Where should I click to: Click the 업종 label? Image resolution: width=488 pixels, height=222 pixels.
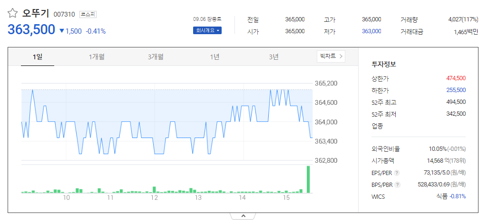[378, 126]
